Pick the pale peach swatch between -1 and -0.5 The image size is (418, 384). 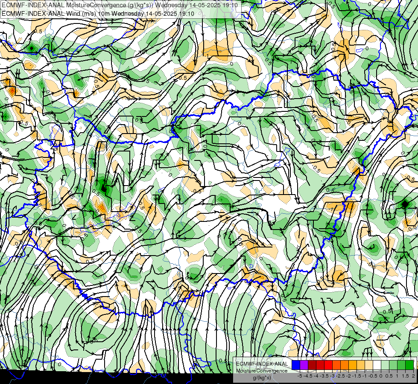[x=369, y=365]
